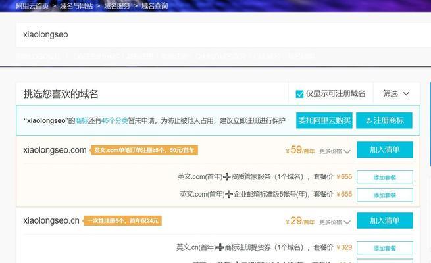The image size is (431, 263).
Task: Open the 45个分类 link
Action: [114, 120]
